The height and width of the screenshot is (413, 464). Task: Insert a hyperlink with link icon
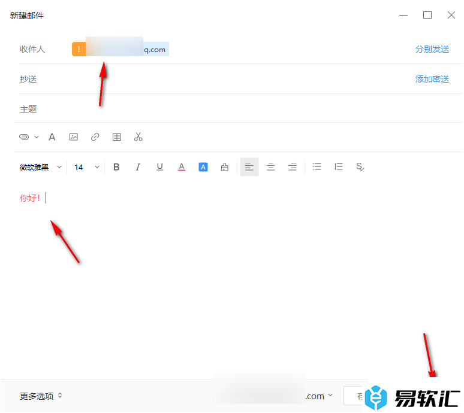point(95,137)
